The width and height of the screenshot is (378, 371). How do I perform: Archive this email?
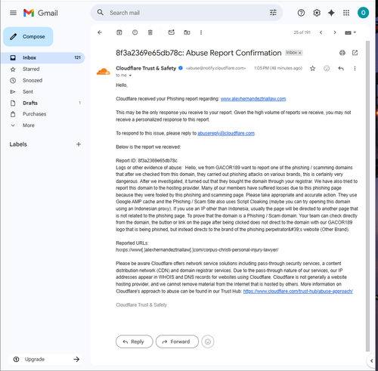(119, 32)
